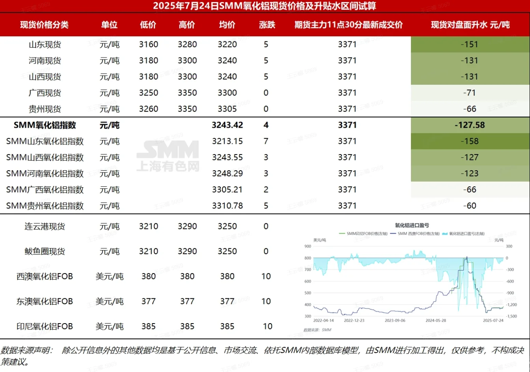Select the change value '7' for SMM山东氧化铝指数
The height and width of the screenshot is (372, 530).
[266, 141]
